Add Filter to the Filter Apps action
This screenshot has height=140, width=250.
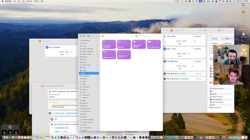point(197,49)
